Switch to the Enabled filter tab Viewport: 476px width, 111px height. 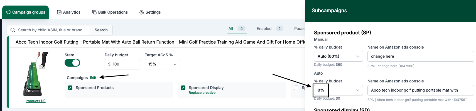pyautogui.click(x=264, y=29)
